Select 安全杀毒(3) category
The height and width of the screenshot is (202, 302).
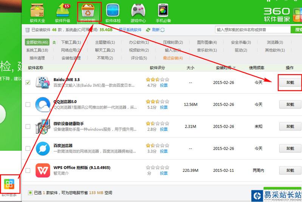(241, 42)
